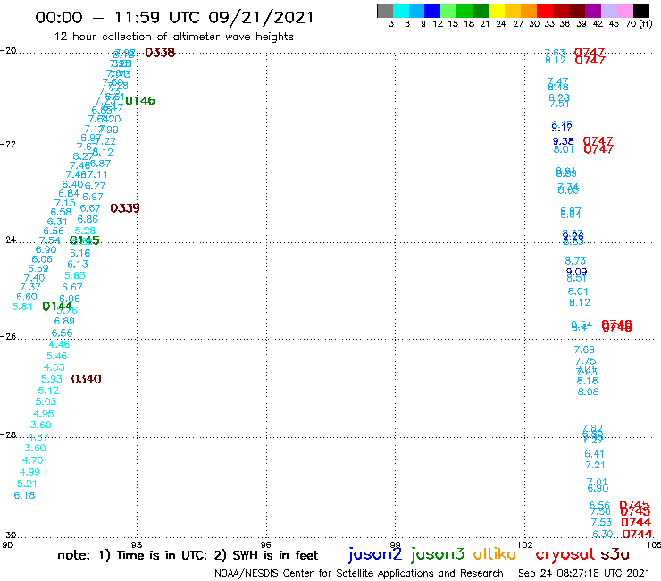Click the orange swatch in the height scale
Viewport: 661px width, 581px height.
528,11
